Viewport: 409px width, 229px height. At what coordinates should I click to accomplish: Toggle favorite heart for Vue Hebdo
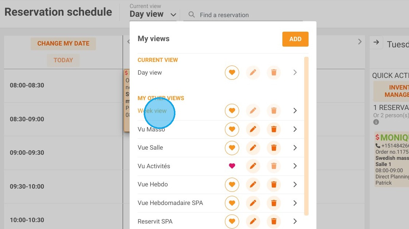pos(232,185)
